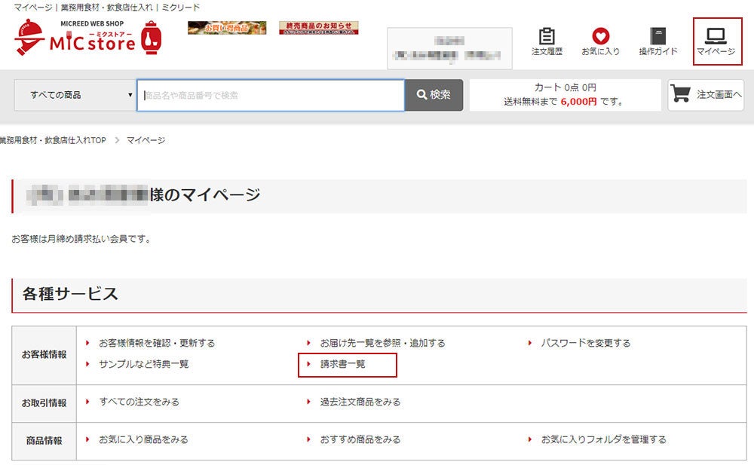
Task: View すべての注文をみる link
Action: pyautogui.click(x=139, y=402)
